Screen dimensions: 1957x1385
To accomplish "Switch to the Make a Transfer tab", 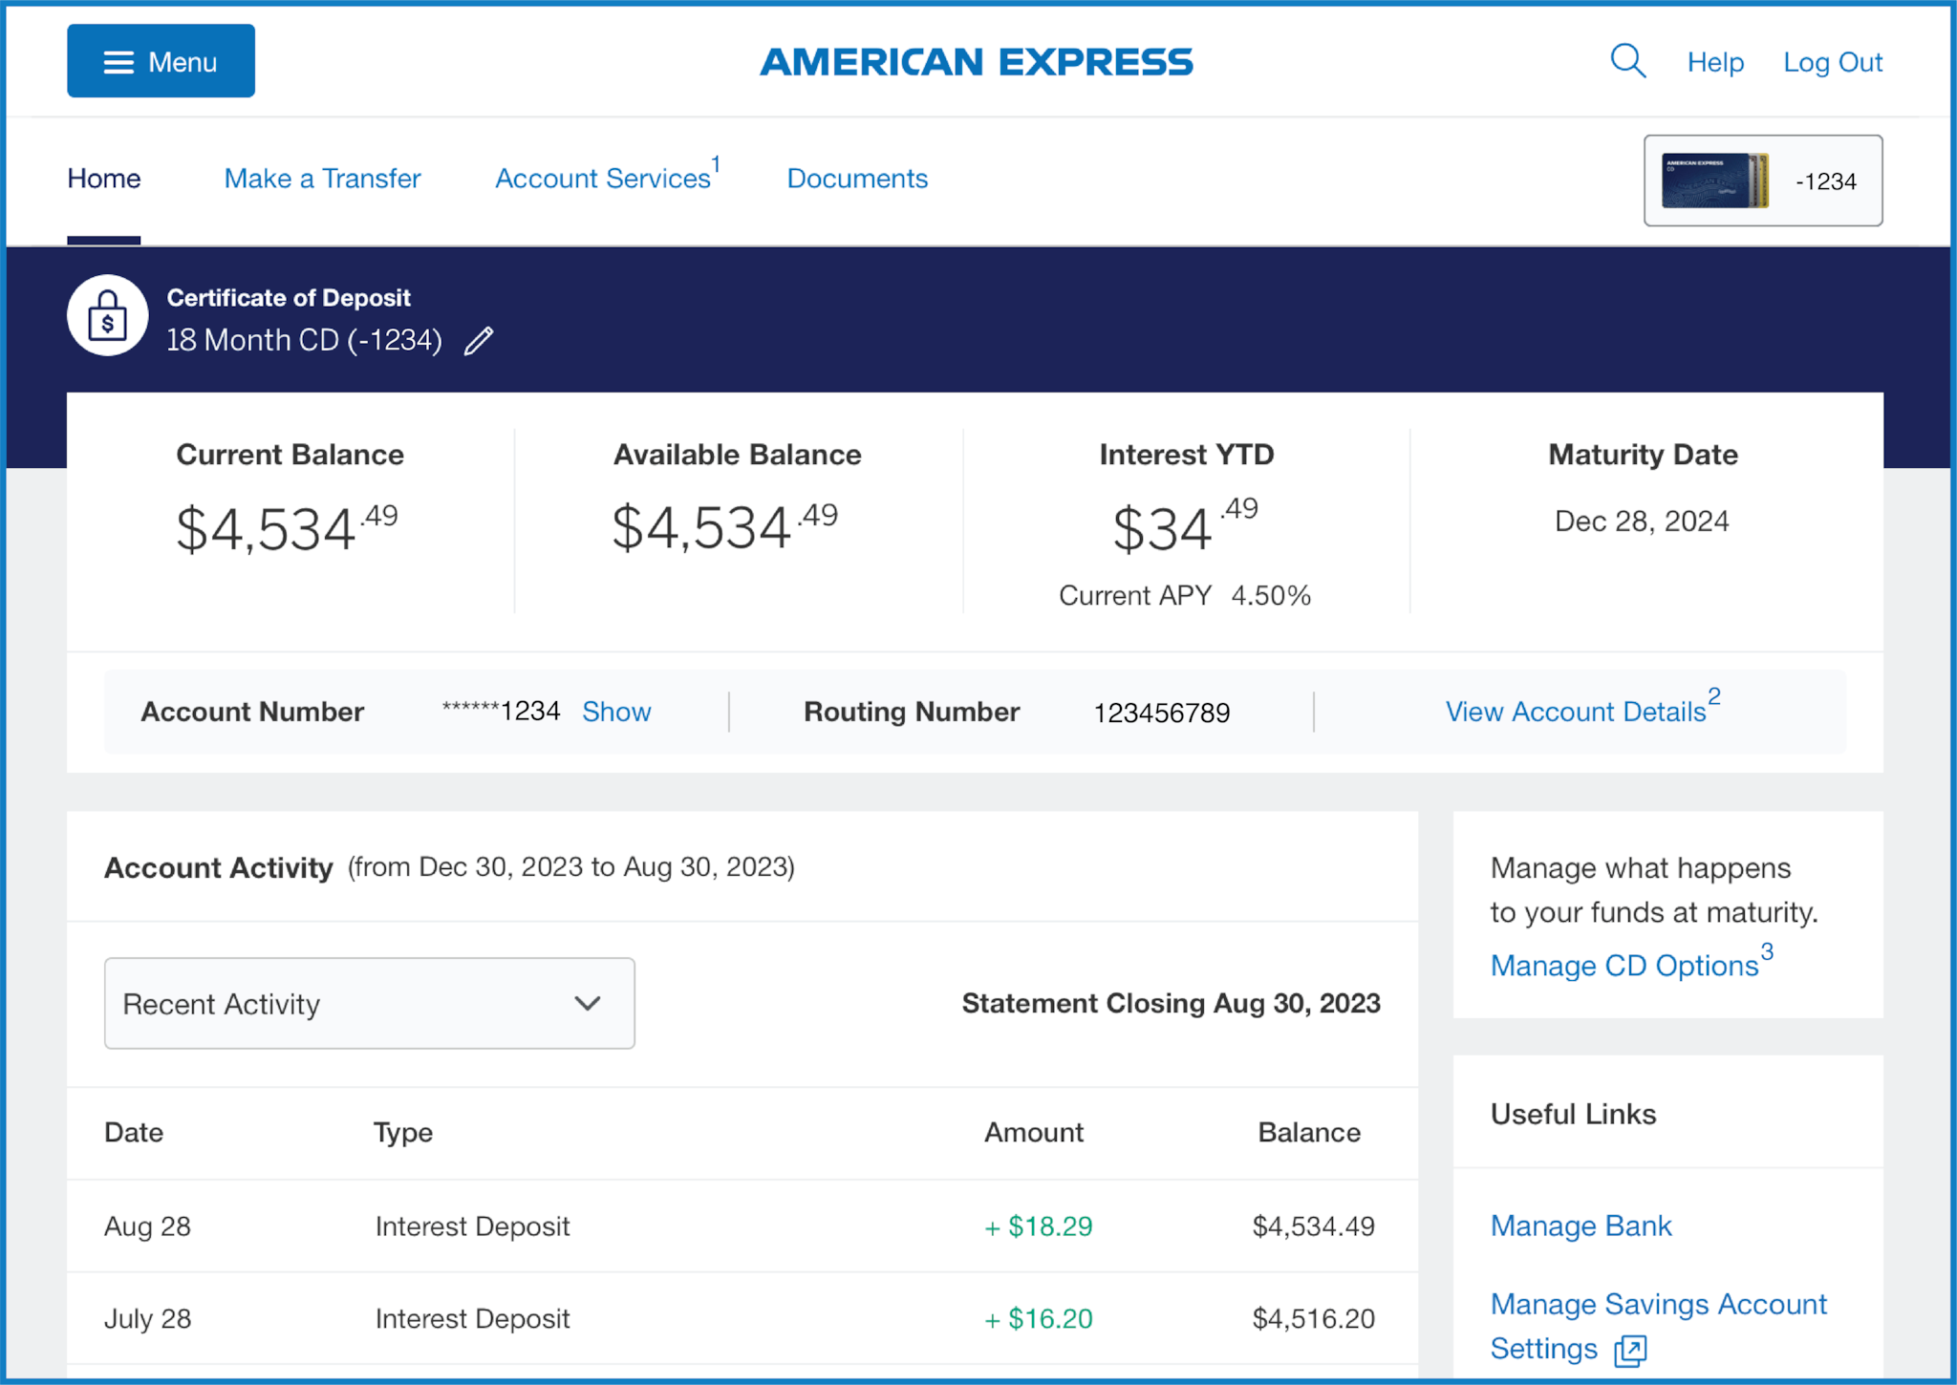I will pos(322,179).
